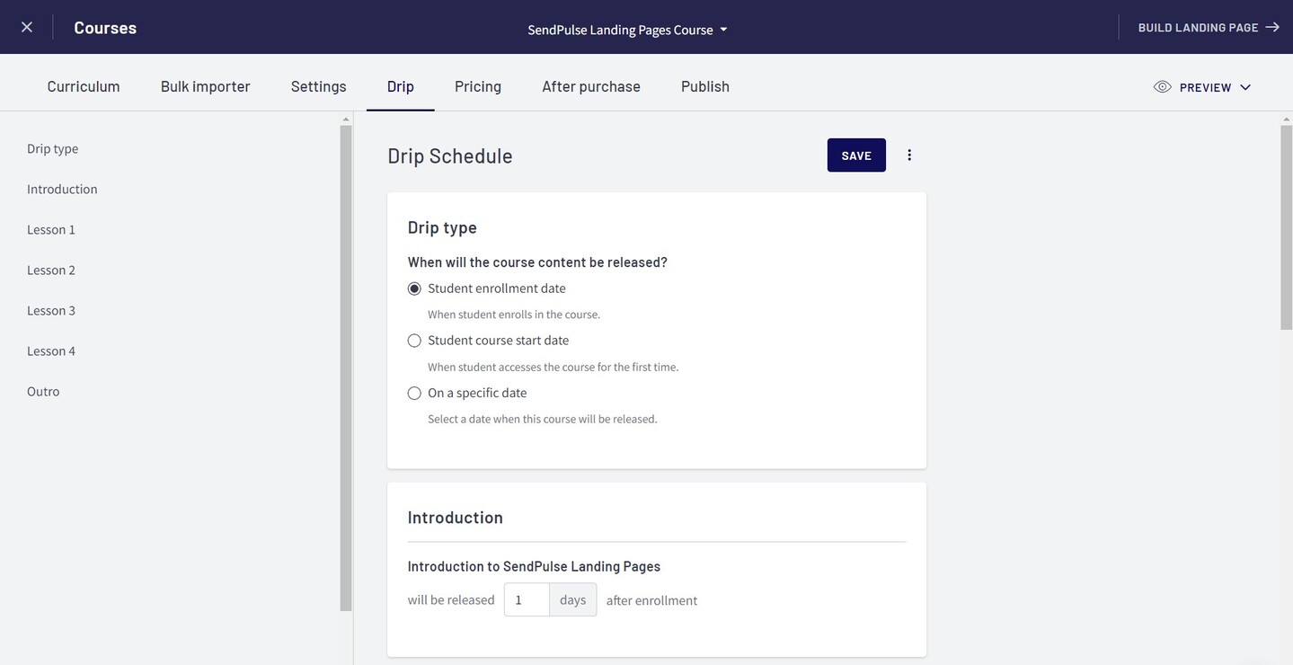Select the Student enrollment date option
Image resolution: width=1293 pixels, height=665 pixels.
tap(414, 288)
